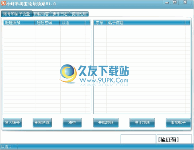The width and height of the screenshot is (194, 150).
Task: Stop bumping with 停止顶贴
Action: tap(142, 123)
